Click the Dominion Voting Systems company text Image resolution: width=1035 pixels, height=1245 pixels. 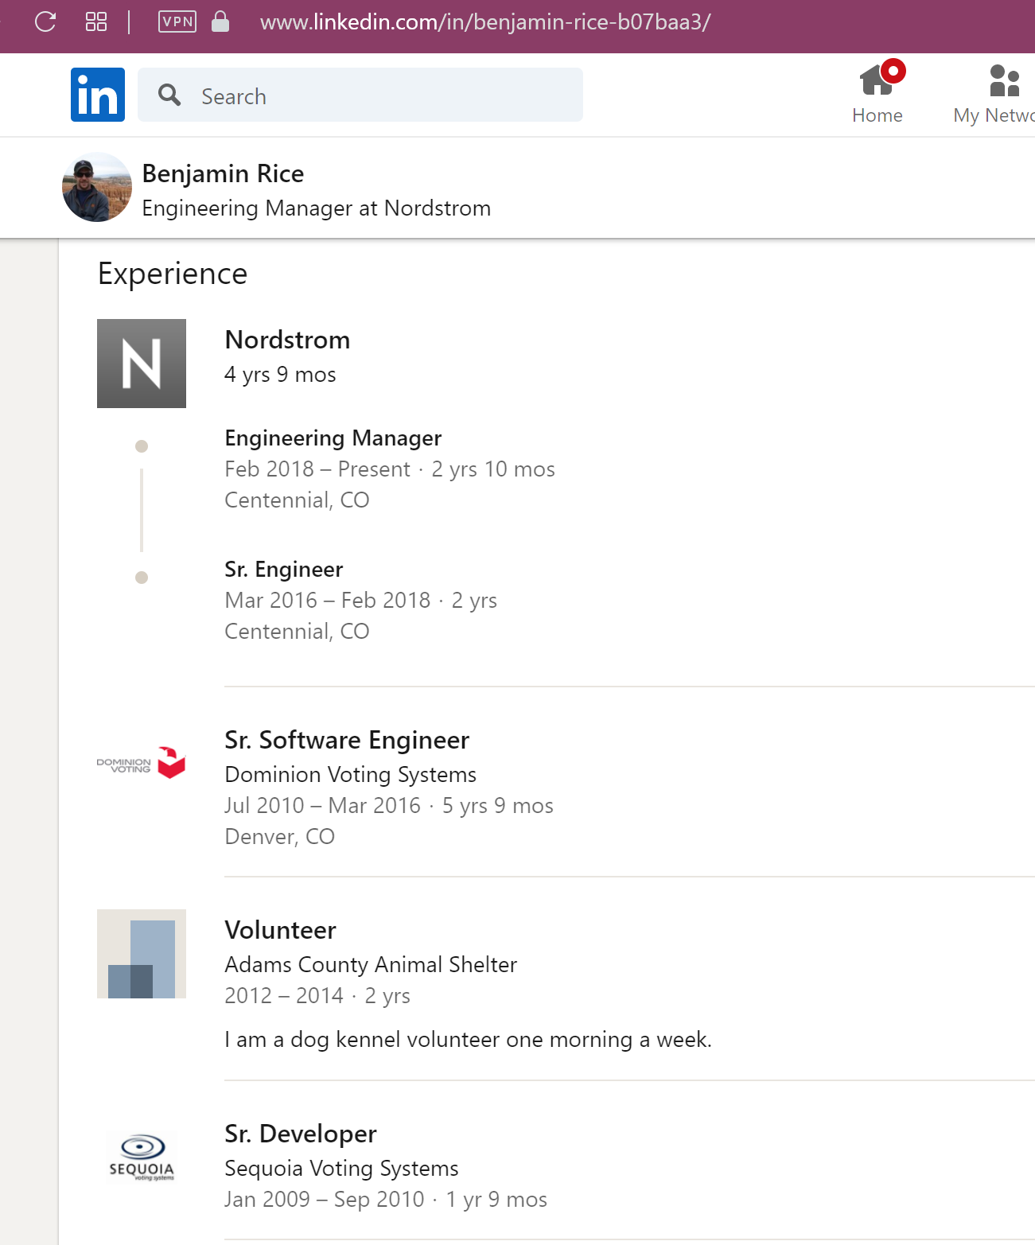(x=351, y=774)
